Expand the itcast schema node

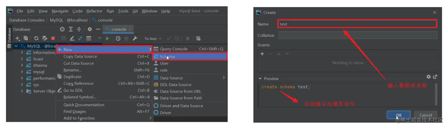click(x=22, y=59)
